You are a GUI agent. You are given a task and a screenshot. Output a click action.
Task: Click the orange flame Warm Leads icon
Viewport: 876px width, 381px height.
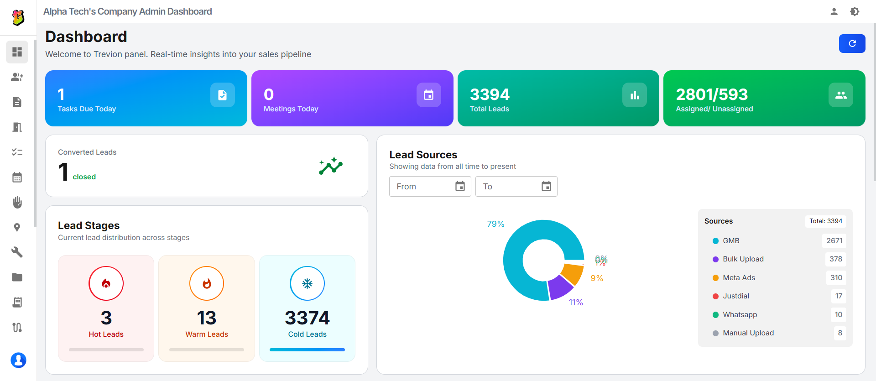207,283
